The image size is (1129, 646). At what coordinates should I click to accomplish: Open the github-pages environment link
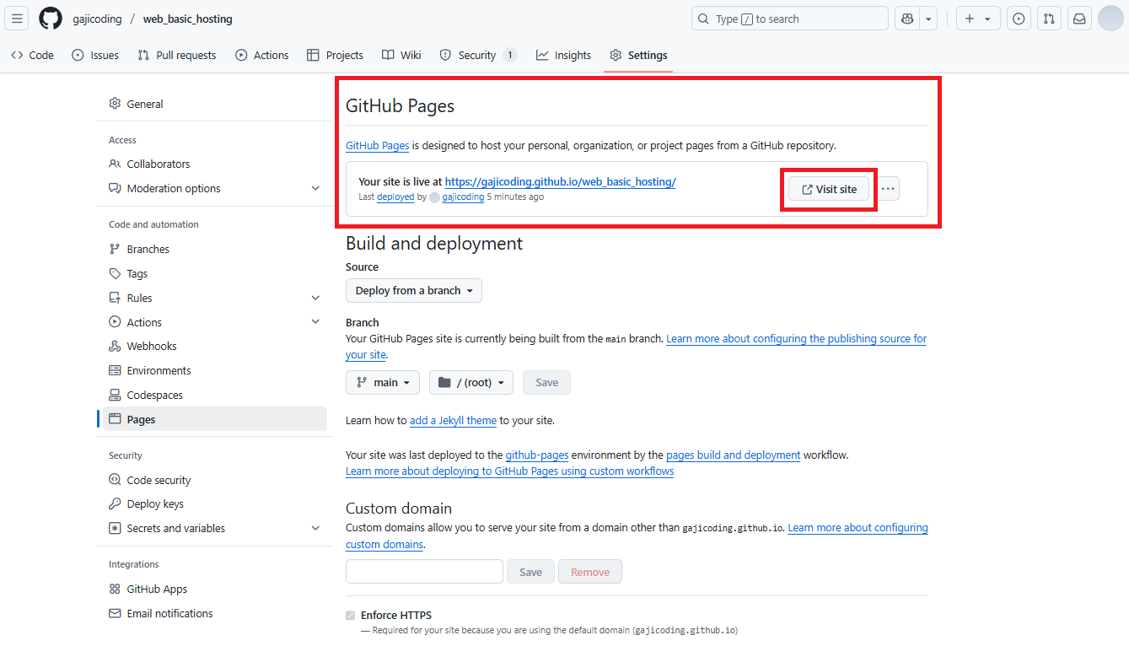(537, 455)
